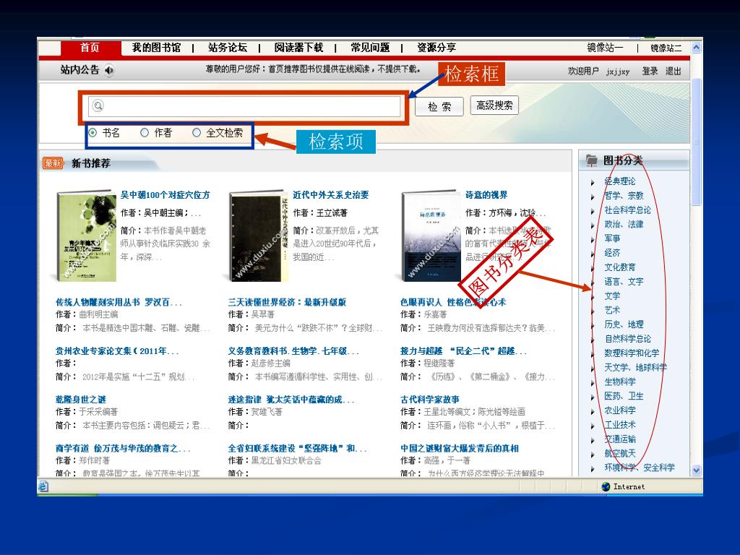The image size is (740, 555).
Task: Open book 贵州农业专家论文集
Action: tap(117, 351)
